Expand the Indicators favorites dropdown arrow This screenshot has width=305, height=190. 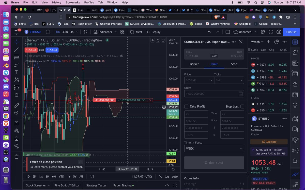(x=116, y=32)
